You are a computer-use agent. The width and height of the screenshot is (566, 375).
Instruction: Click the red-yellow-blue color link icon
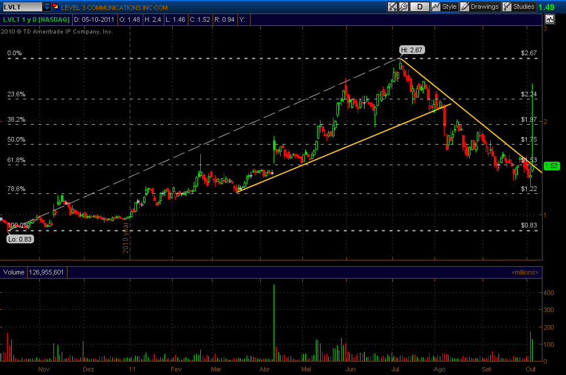point(56,7)
